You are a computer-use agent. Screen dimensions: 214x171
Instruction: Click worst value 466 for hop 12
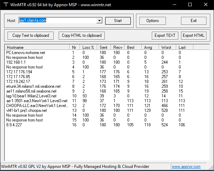coord(165,106)
